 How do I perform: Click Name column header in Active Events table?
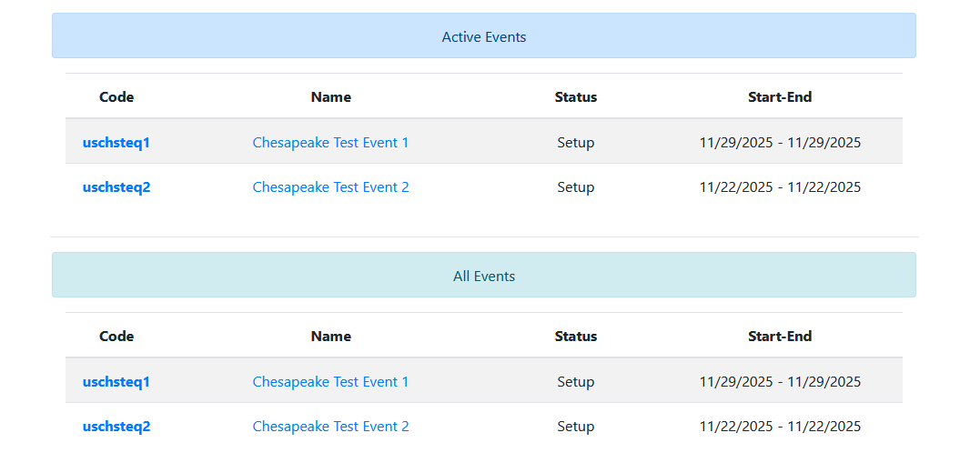(x=330, y=97)
